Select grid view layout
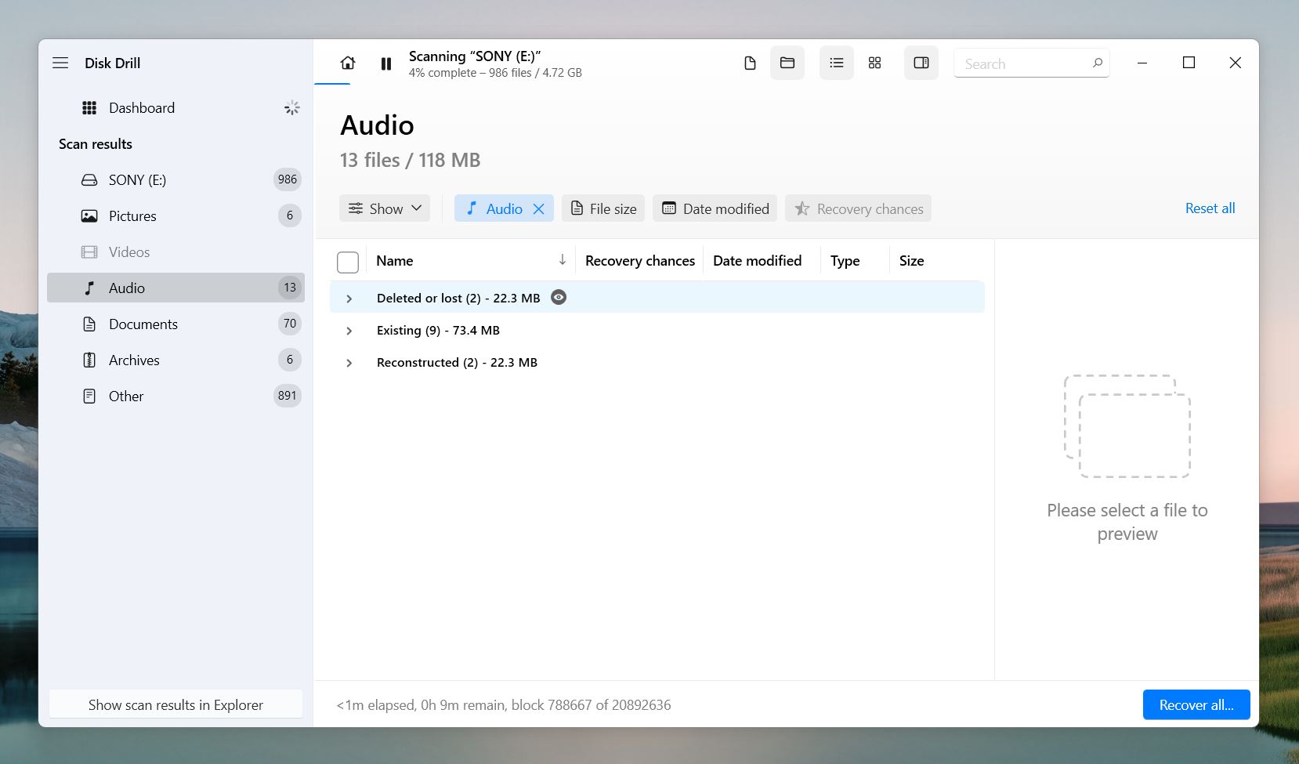 (875, 63)
